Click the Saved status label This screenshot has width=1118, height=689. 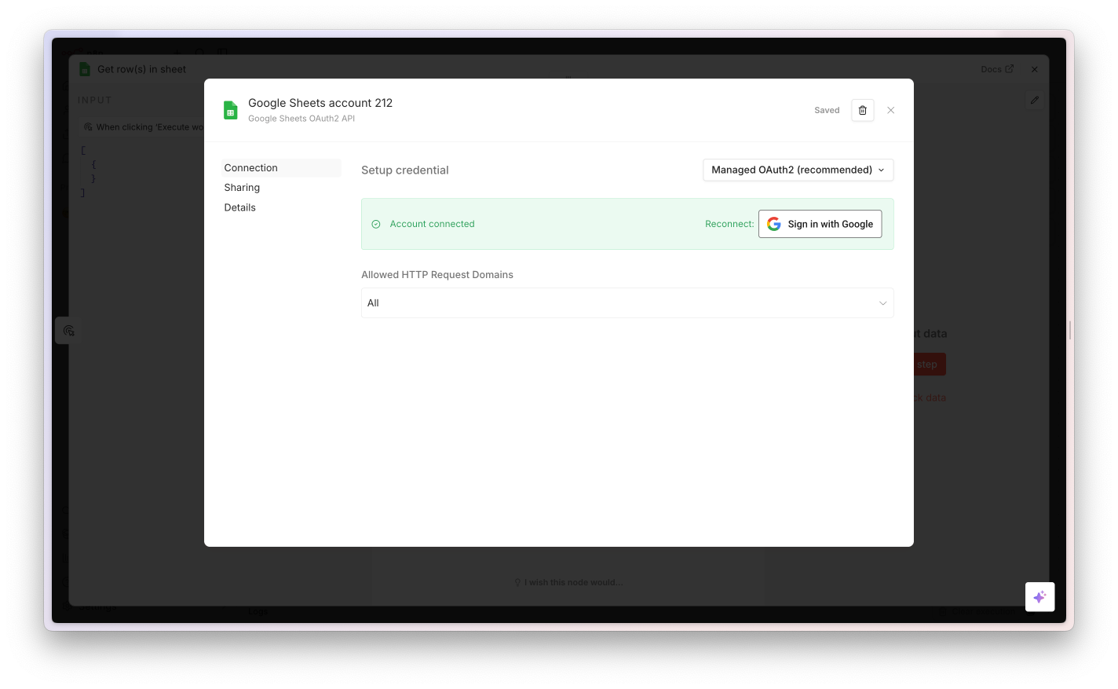(x=827, y=110)
